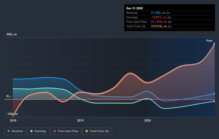Click the 2020 axis label
The image size is (219, 139).
pyautogui.click(x=148, y=120)
